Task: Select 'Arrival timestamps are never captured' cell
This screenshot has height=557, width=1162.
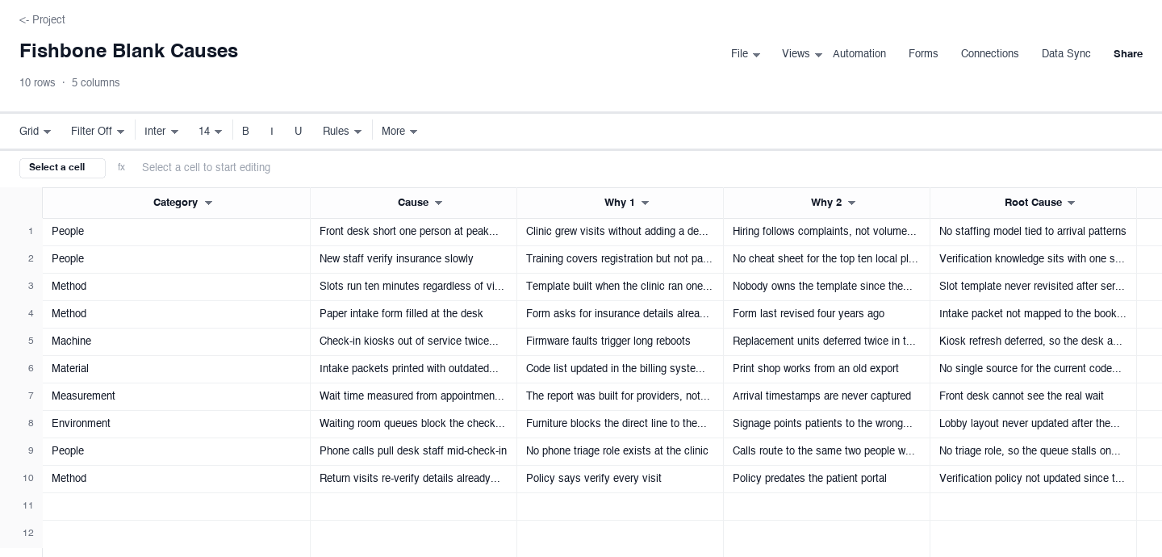Action: 826,396
